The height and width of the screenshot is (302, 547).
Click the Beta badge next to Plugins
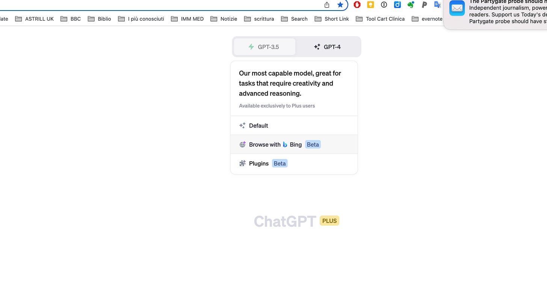tap(280, 163)
